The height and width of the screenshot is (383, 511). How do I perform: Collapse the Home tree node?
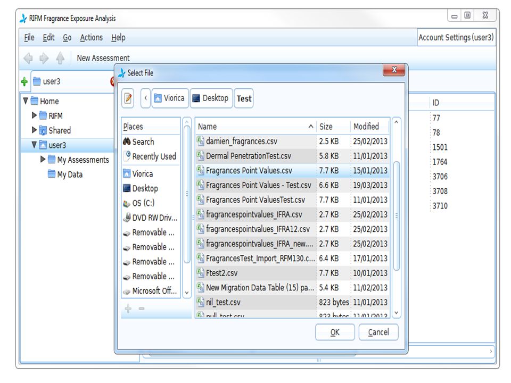(26, 101)
